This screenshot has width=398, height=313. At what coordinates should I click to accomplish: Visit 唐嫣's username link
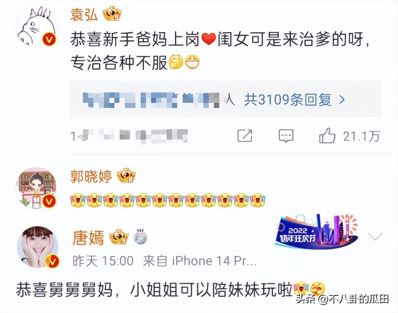tap(88, 237)
